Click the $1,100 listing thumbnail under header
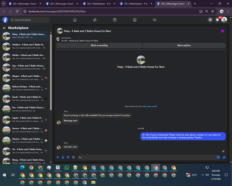 pos(58,39)
